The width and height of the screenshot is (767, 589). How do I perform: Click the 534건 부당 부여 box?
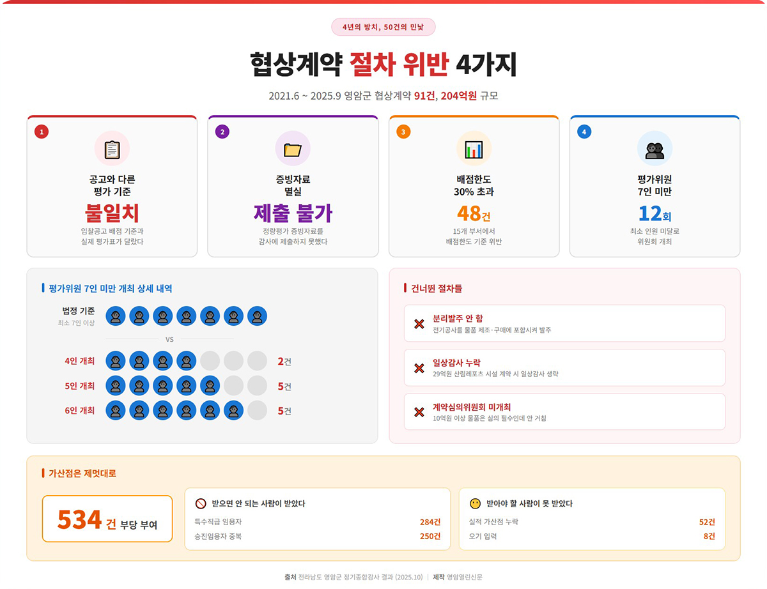click(x=107, y=519)
